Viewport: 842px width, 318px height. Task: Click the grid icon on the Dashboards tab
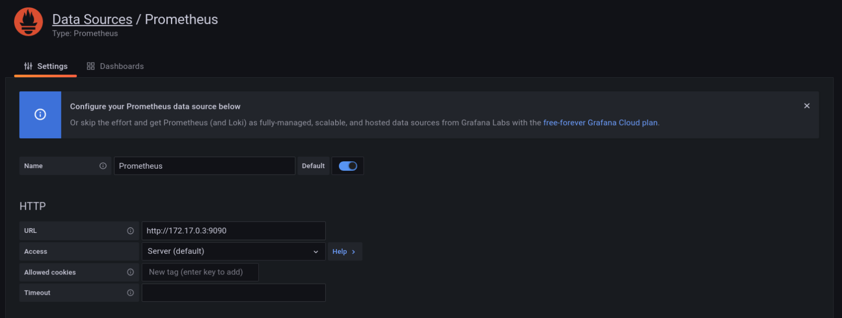[91, 66]
